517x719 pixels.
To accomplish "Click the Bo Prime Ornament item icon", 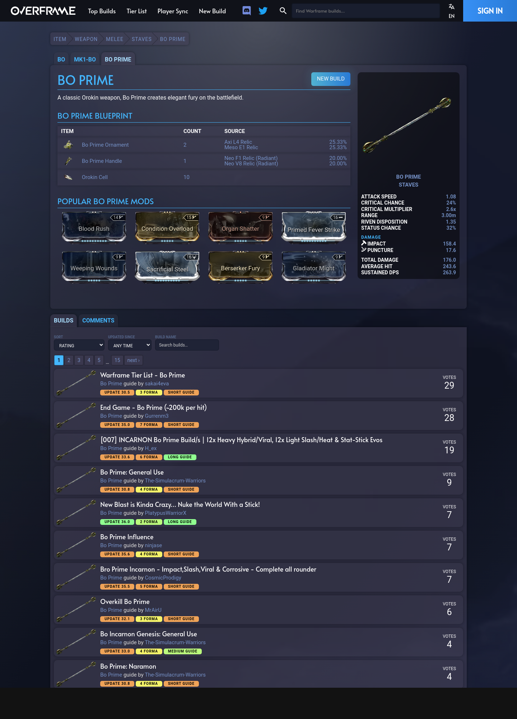I will pyautogui.click(x=68, y=145).
